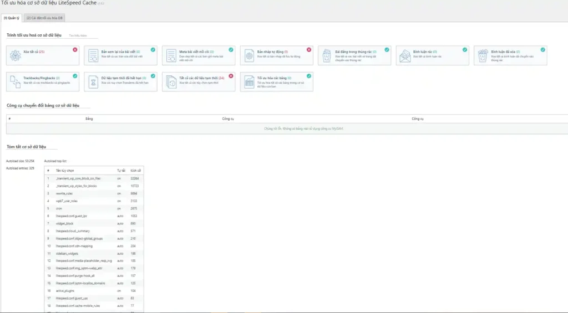
Task: Click the green check badge on Bản xem lại của bài viết
Action: point(153,49)
